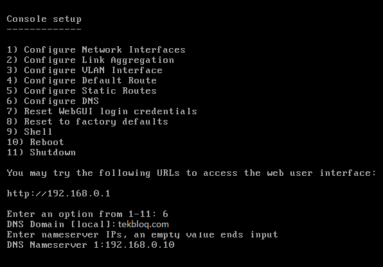Click the Configure VLAN Interface entry

(x=85, y=71)
